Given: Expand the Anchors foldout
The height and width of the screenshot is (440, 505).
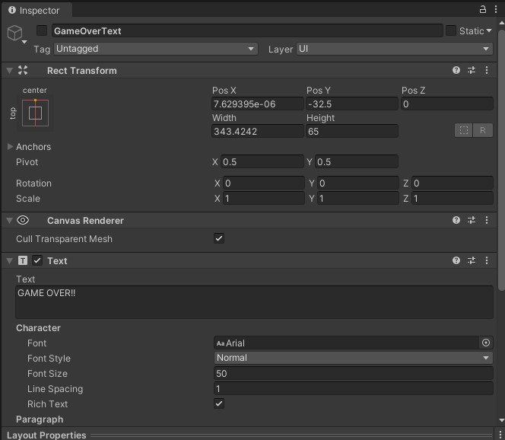Looking at the screenshot, I should pyautogui.click(x=10, y=147).
